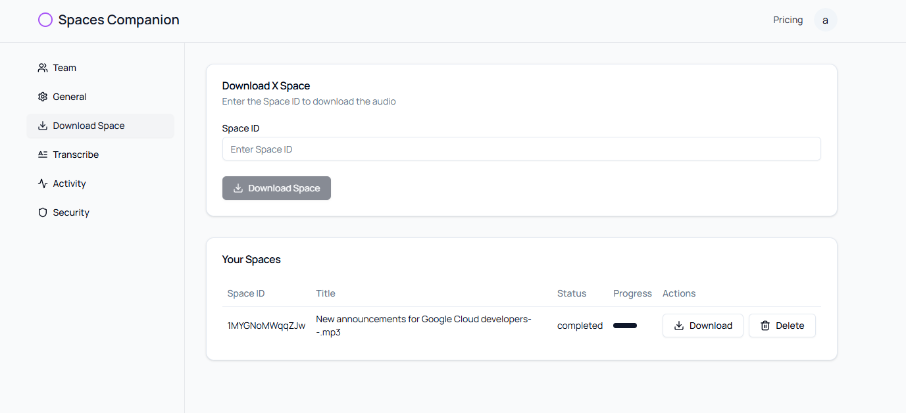Click the Spaces Companion title
This screenshot has width=906, height=413.
(x=118, y=20)
